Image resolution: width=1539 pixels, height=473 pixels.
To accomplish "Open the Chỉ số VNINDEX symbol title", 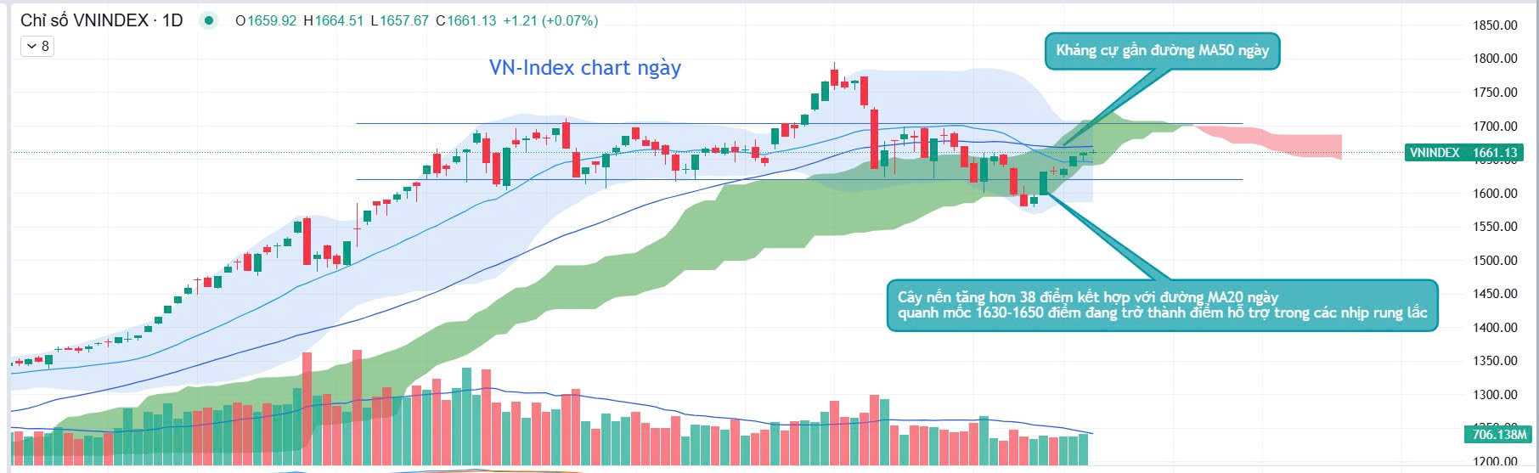I will coord(84,20).
